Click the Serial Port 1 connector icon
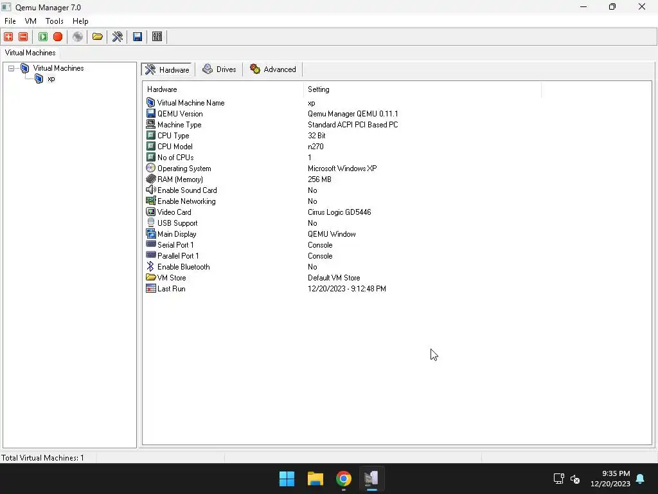 (150, 244)
